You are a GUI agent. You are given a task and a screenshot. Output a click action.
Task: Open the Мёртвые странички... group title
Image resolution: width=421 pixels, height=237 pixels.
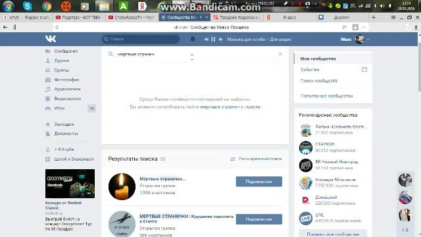(x=162, y=178)
